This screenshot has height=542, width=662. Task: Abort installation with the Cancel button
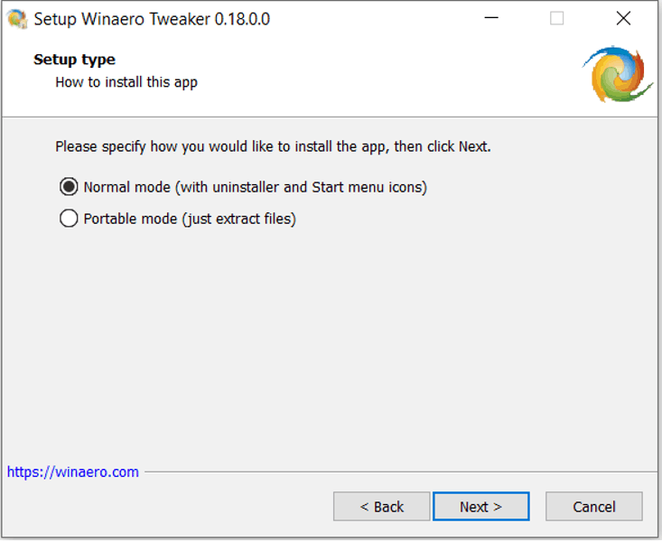(594, 507)
